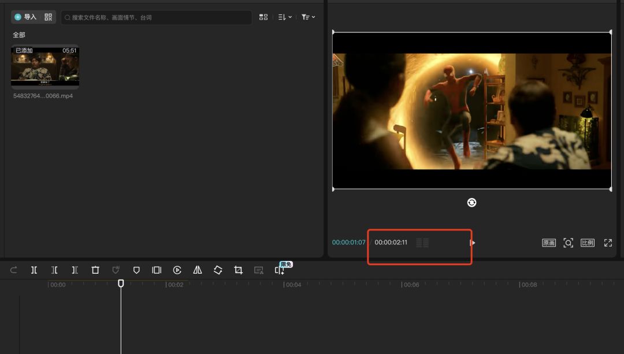The width and height of the screenshot is (624, 354).
Task: Select the crop tool icon
Action: tap(238, 270)
